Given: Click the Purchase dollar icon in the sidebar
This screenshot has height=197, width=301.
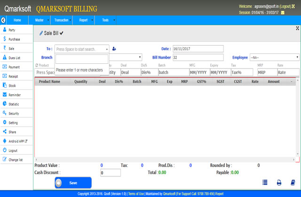Looking at the screenshot, I should pyautogui.click(x=5, y=39).
